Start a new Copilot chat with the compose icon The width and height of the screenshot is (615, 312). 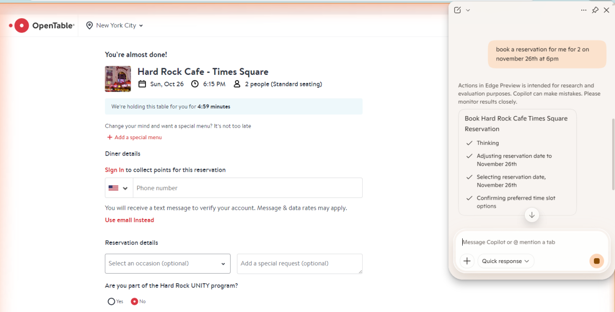(457, 10)
